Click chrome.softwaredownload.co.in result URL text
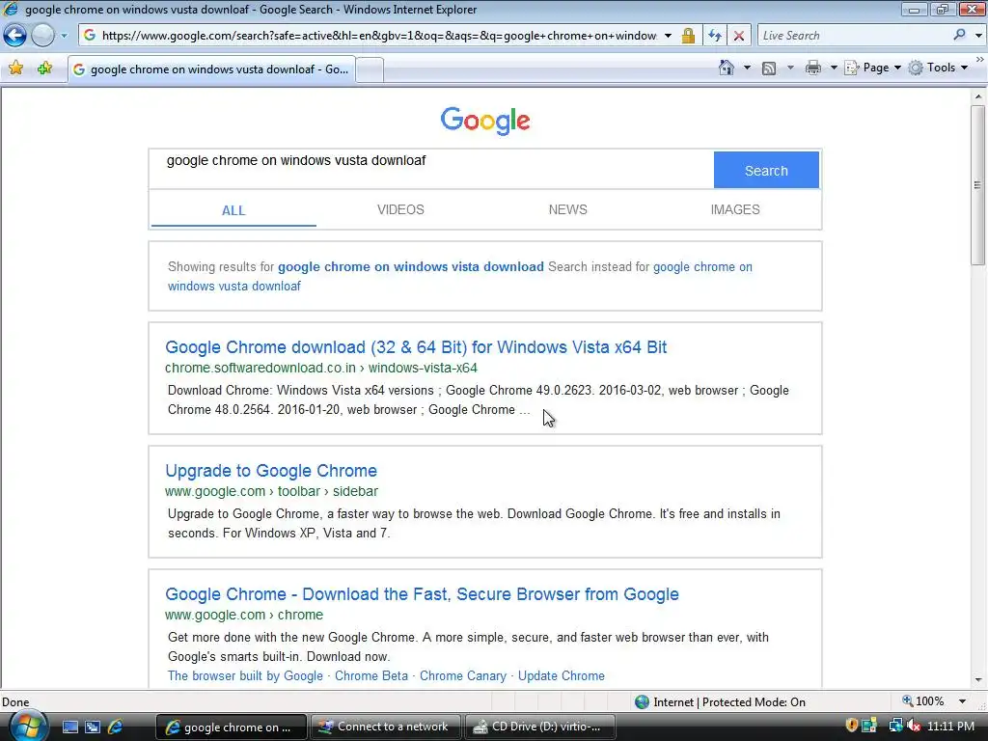This screenshot has height=741, width=988. [321, 368]
